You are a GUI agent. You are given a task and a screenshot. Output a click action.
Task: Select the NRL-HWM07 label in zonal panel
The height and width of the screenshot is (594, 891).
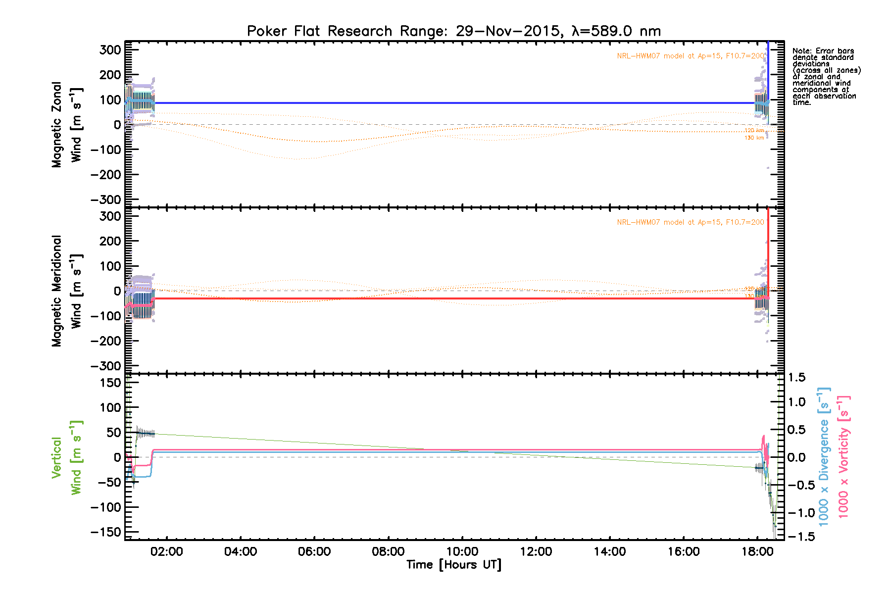[x=690, y=56]
